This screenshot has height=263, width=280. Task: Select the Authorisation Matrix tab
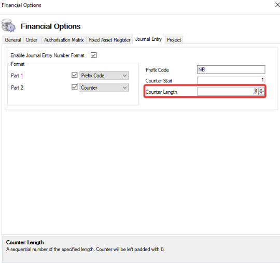coord(64,40)
